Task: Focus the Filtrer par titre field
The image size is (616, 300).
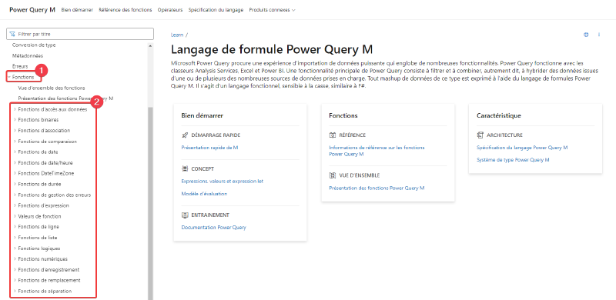Action: pyautogui.click(x=80, y=34)
